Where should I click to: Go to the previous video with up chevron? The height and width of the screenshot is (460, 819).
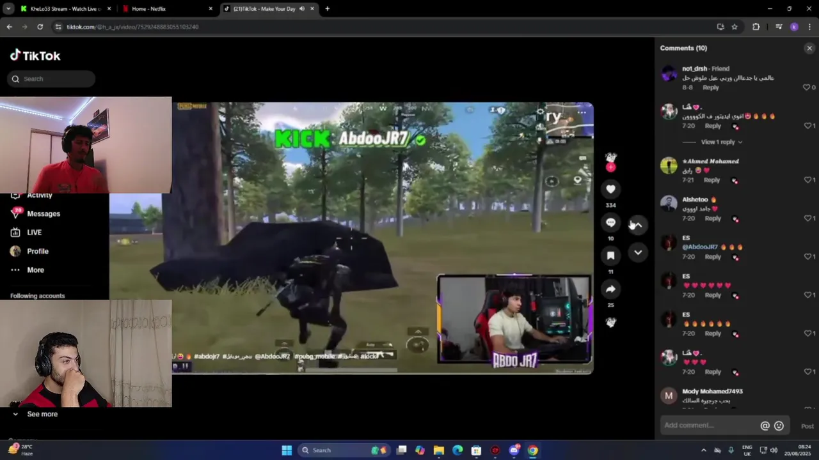coord(638,225)
